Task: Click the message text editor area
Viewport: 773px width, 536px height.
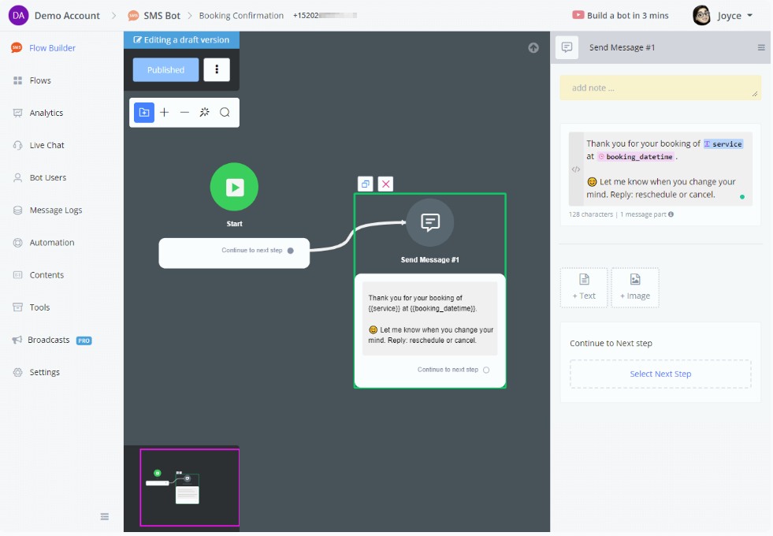Action: pos(667,169)
